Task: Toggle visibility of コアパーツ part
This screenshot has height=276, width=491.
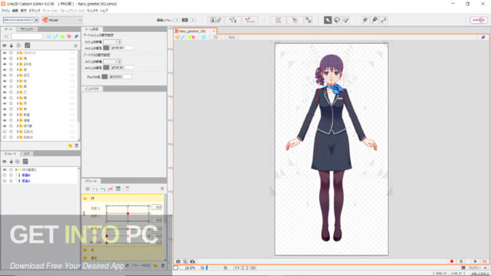Action: [x=4, y=53]
